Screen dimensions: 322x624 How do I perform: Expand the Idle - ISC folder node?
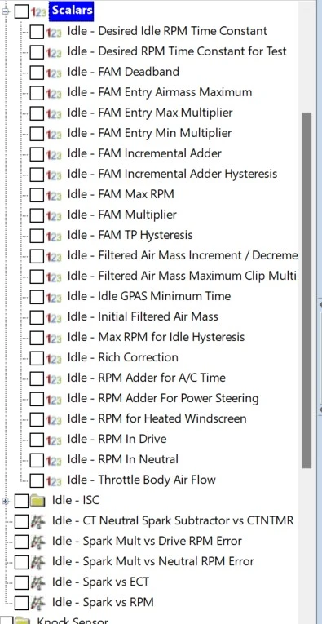click(6, 501)
